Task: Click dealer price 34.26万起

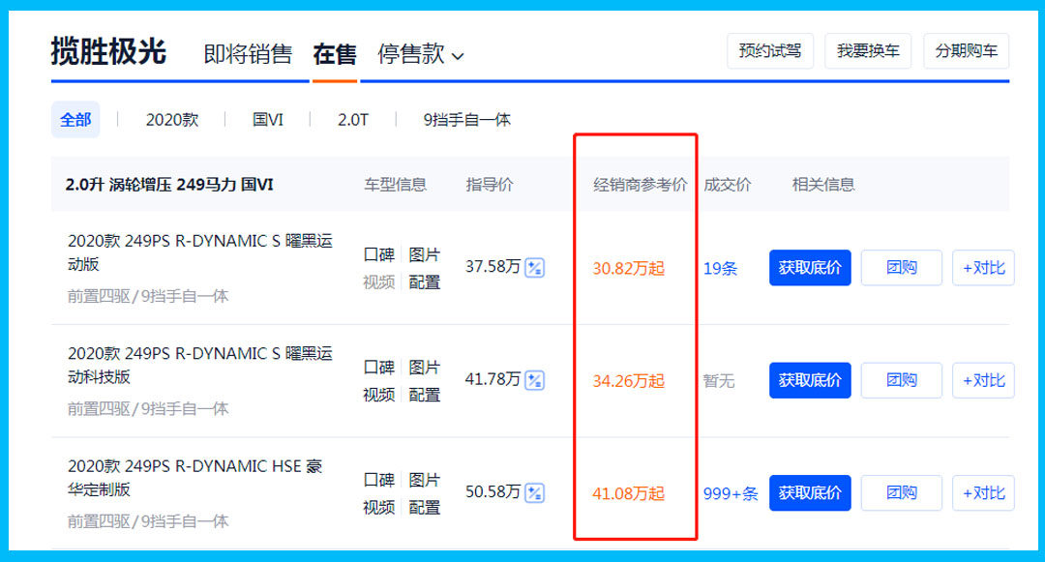Action: point(629,381)
